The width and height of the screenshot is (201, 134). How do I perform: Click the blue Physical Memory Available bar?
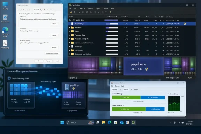pyautogui.click(x=155, y=109)
